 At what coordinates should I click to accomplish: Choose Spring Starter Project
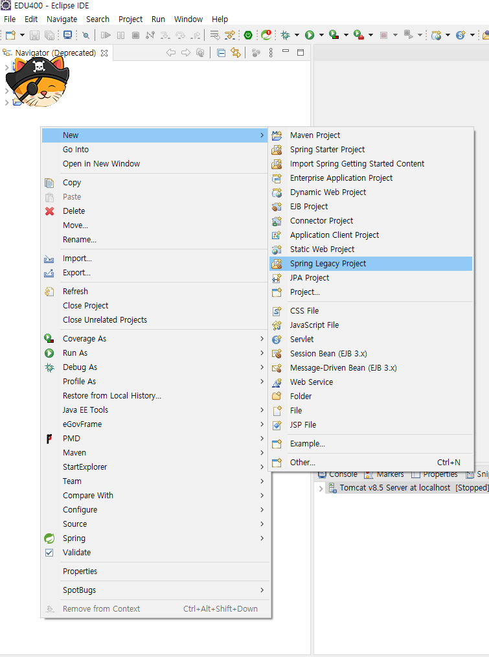(371, 150)
